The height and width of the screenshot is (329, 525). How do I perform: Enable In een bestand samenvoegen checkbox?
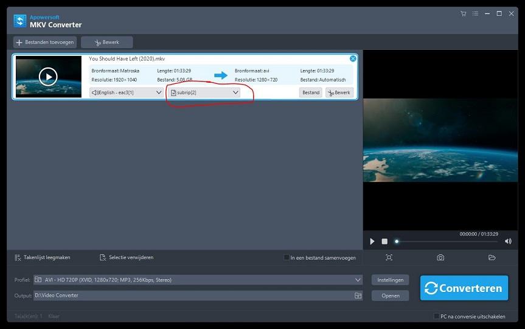(287, 257)
